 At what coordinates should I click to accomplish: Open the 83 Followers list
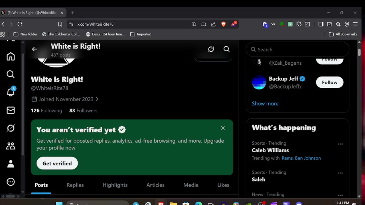click(83, 110)
